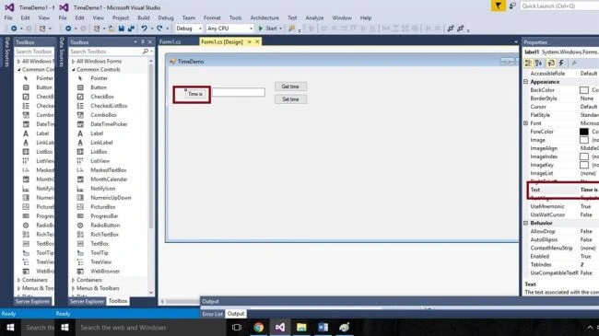Switch Properties to Categorized view
Viewport: 599px width, 336px height.
[528, 63]
